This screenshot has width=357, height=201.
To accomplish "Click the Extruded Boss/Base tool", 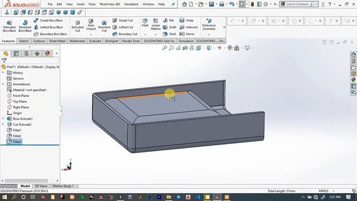I will pos(9,26).
